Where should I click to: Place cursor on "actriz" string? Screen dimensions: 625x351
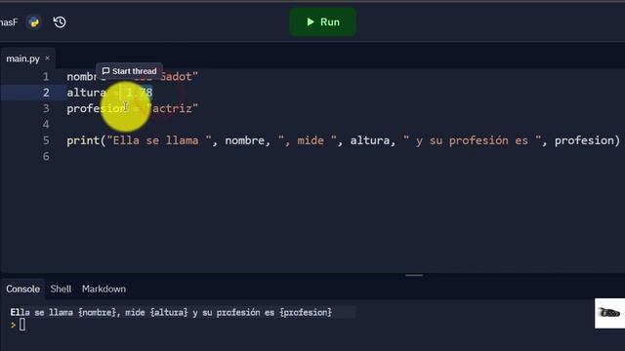click(172, 108)
